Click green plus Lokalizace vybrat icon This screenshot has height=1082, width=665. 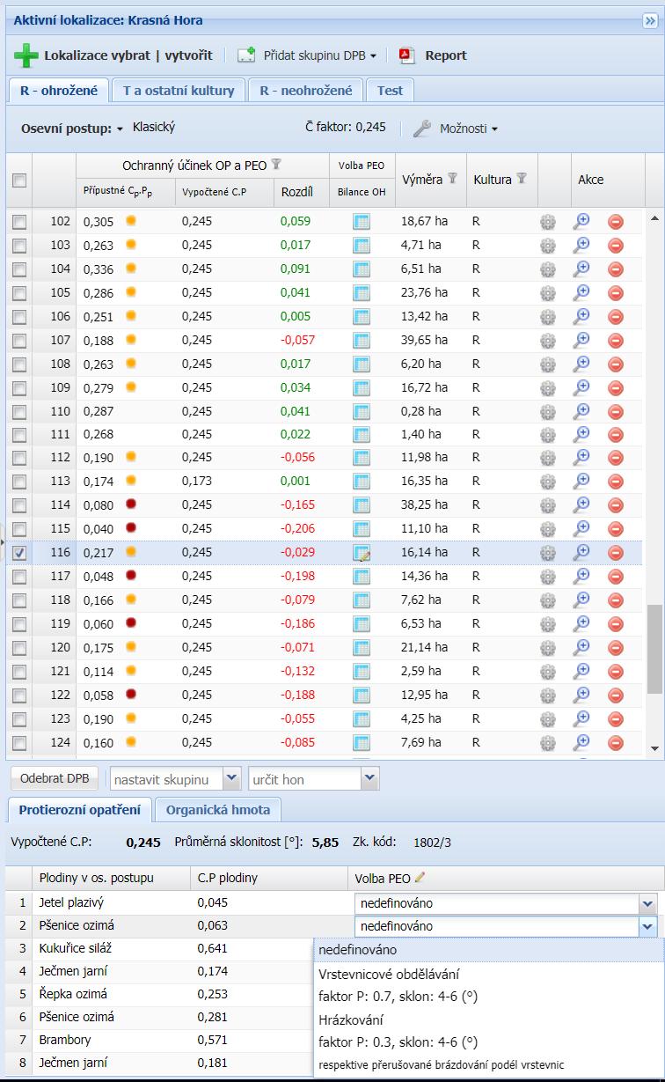point(26,55)
